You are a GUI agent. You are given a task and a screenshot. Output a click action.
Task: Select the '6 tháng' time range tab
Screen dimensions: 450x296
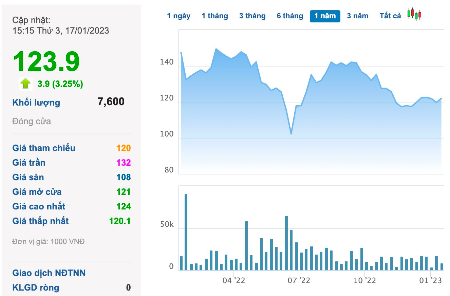tap(290, 16)
